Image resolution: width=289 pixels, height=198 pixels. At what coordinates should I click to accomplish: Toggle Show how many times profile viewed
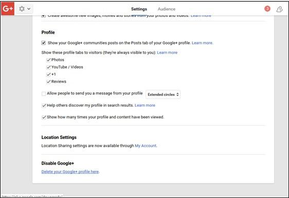pos(44,117)
